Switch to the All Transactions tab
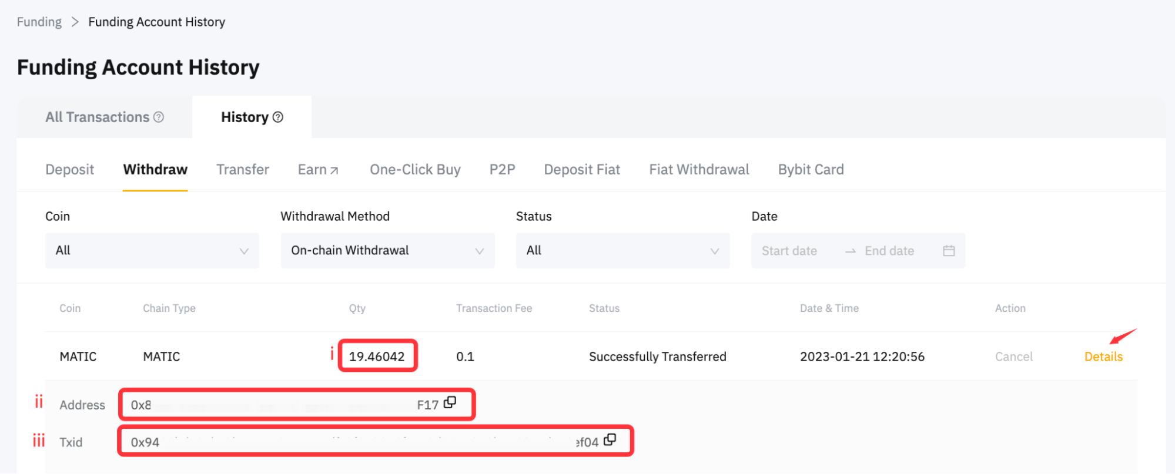This screenshot has width=1175, height=474. (x=98, y=117)
